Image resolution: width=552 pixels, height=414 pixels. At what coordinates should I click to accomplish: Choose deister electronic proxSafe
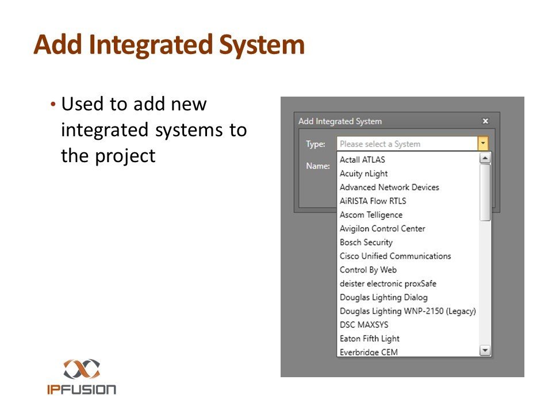coord(408,283)
